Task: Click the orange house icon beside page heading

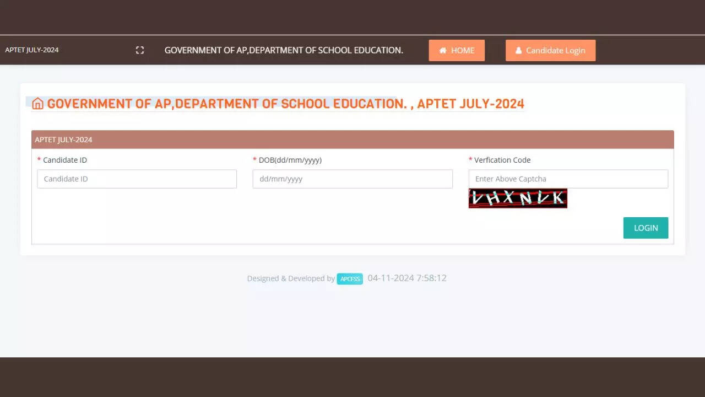Action: pyautogui.click(x=37, y=104)
